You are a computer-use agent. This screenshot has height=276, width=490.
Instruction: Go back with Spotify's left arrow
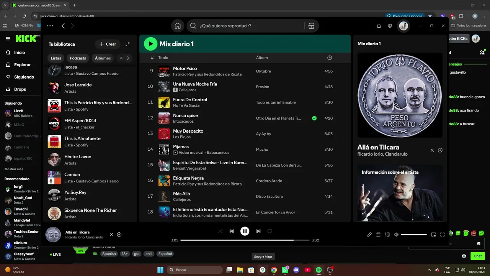pos(63,26)
